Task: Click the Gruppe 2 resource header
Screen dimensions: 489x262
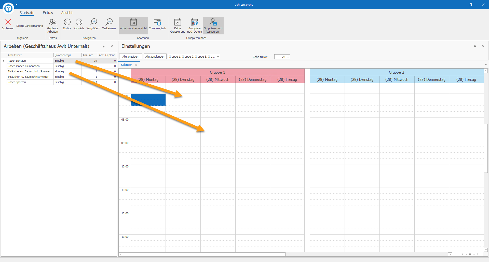Action: coord(397,72)
